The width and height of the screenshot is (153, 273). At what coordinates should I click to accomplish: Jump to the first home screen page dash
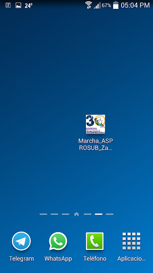[43, 214]
